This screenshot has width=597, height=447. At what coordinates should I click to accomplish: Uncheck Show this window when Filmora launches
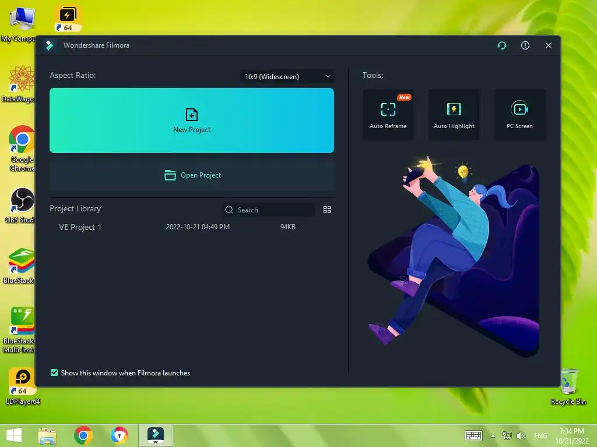coord(54,372)
